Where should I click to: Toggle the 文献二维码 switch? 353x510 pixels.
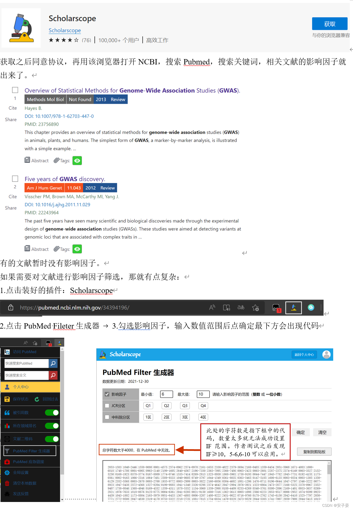[52, 439]
